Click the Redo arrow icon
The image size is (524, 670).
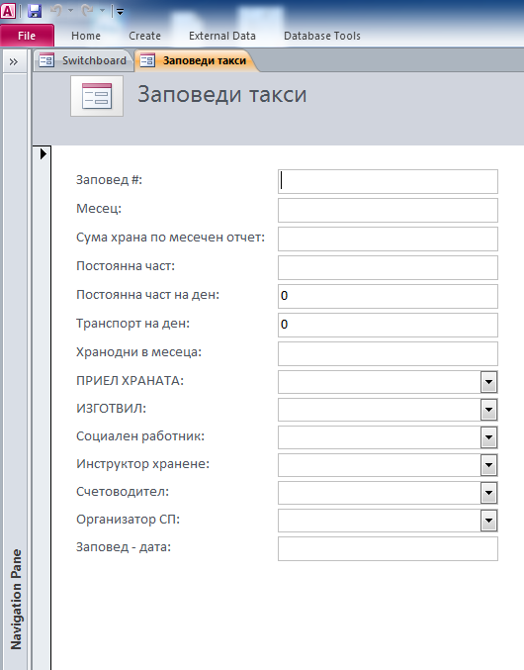(x=87, y=11)
